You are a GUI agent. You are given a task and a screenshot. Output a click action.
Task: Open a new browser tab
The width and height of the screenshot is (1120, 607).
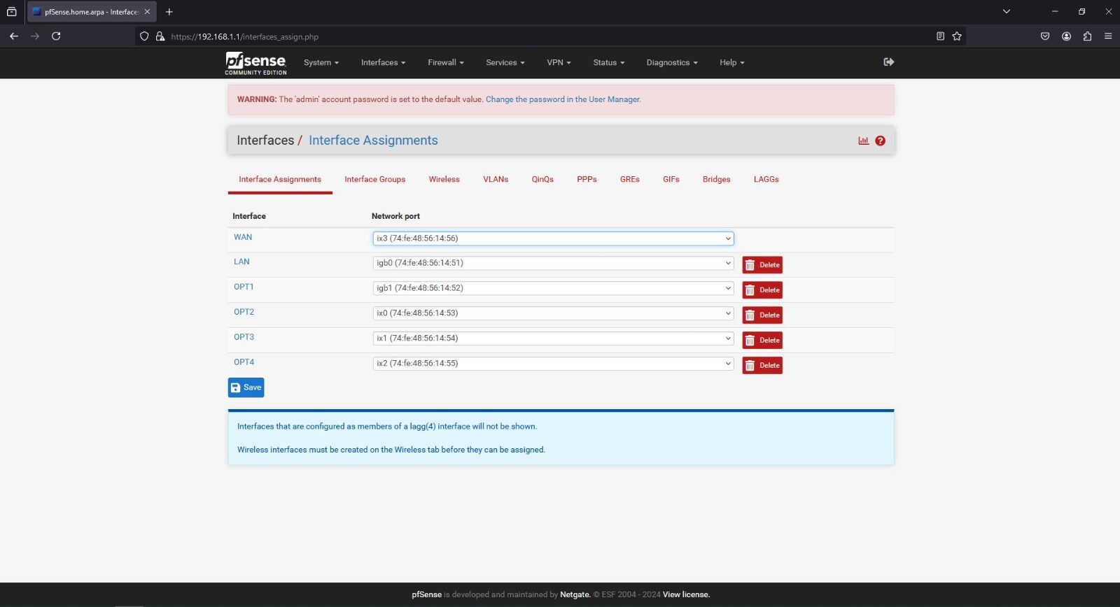coord(169,12)
